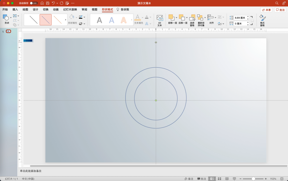Click the rotate objects icon
This screenshot has width=288, height=181.
(x=219, y=24)
